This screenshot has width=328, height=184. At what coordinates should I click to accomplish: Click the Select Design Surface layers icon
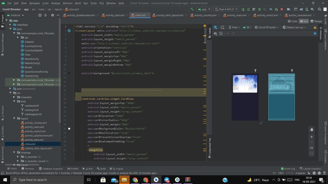coord(215,27)
